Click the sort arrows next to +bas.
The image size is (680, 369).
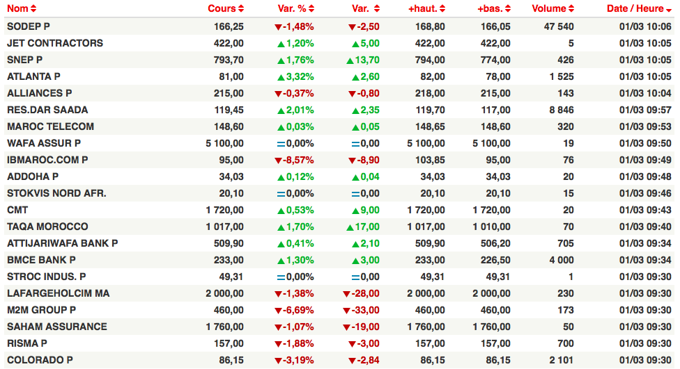point(508,9)
